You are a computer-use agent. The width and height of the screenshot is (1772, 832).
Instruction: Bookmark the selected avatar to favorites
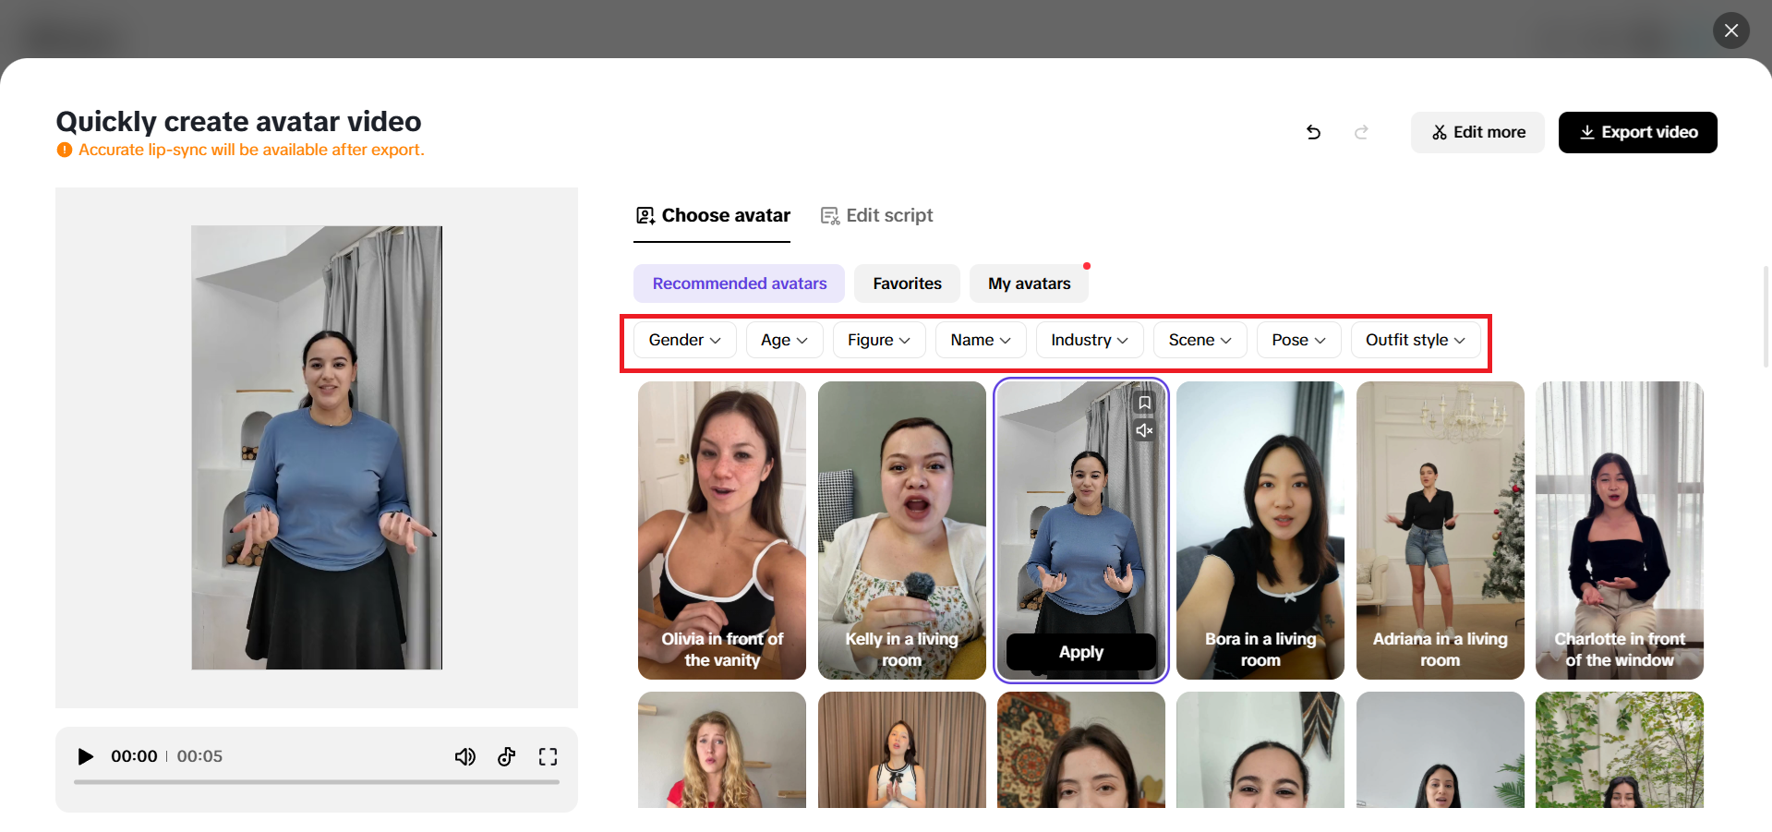(1144, 402)
